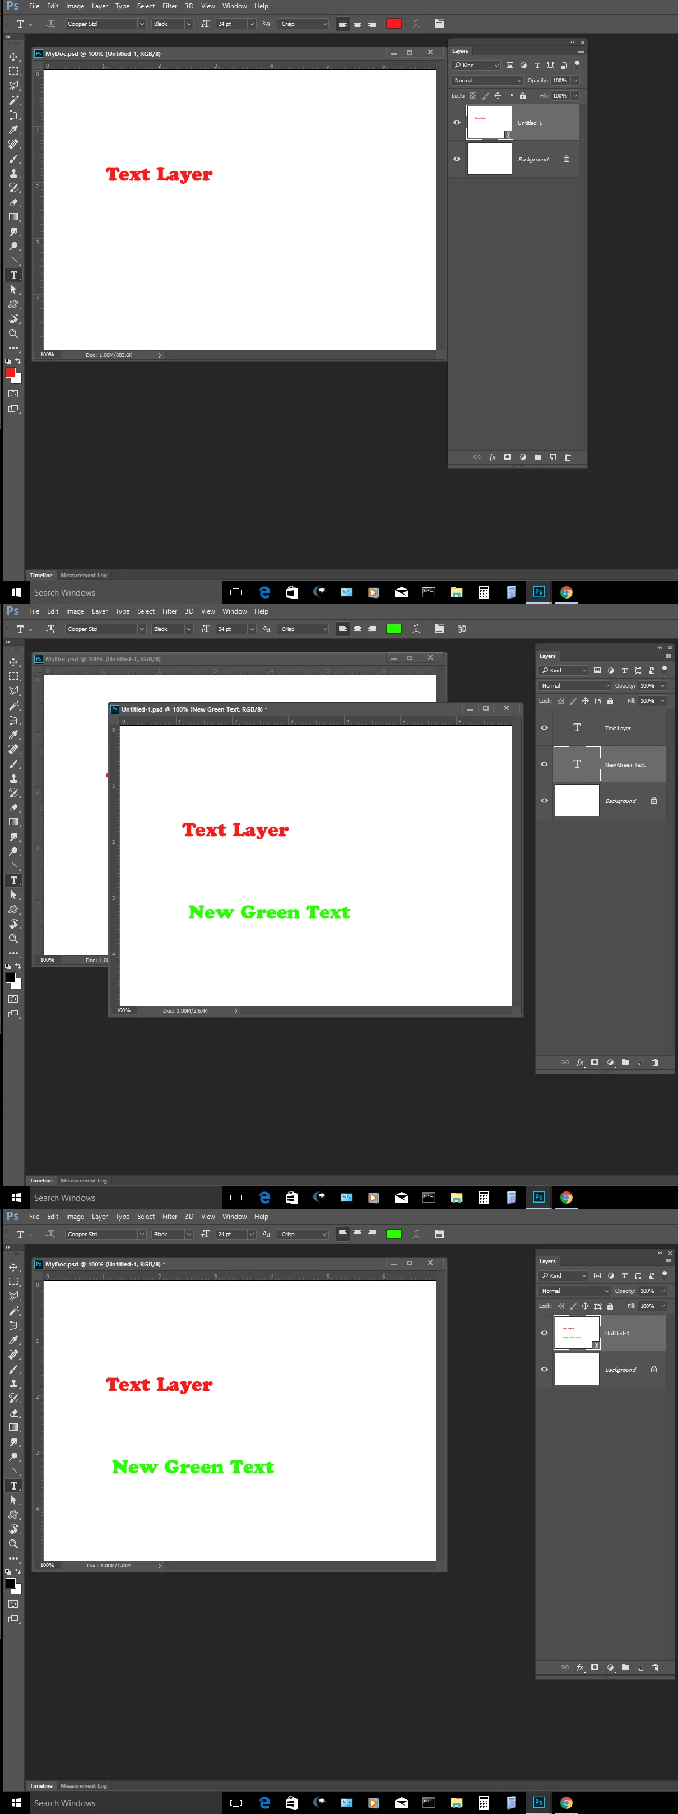Open Normal blend mode dropdown above Text Layer
678x1814 pixels.
click(574, 686)
